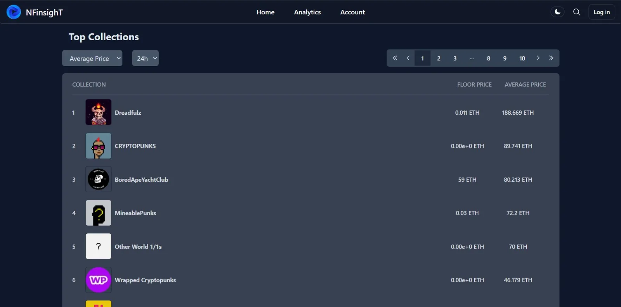Open the Dreadfulz collection name
621x307 pixels.
[128, 113]
